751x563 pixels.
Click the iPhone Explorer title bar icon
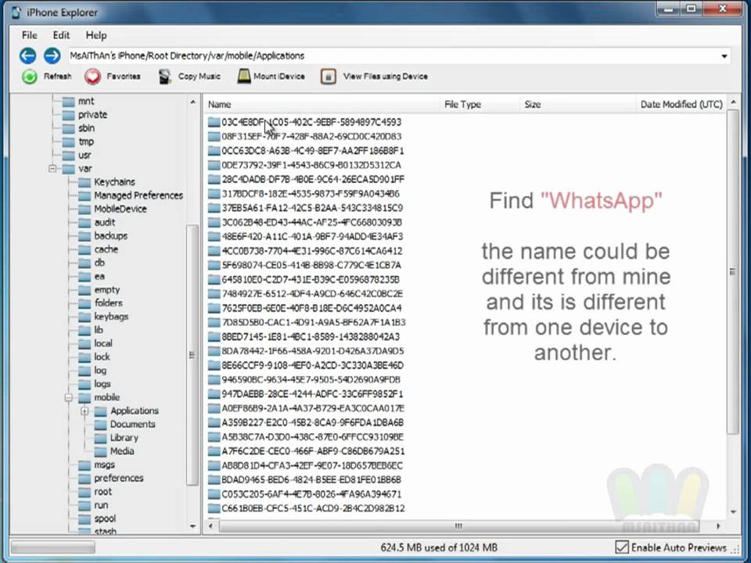coord(16,13)
